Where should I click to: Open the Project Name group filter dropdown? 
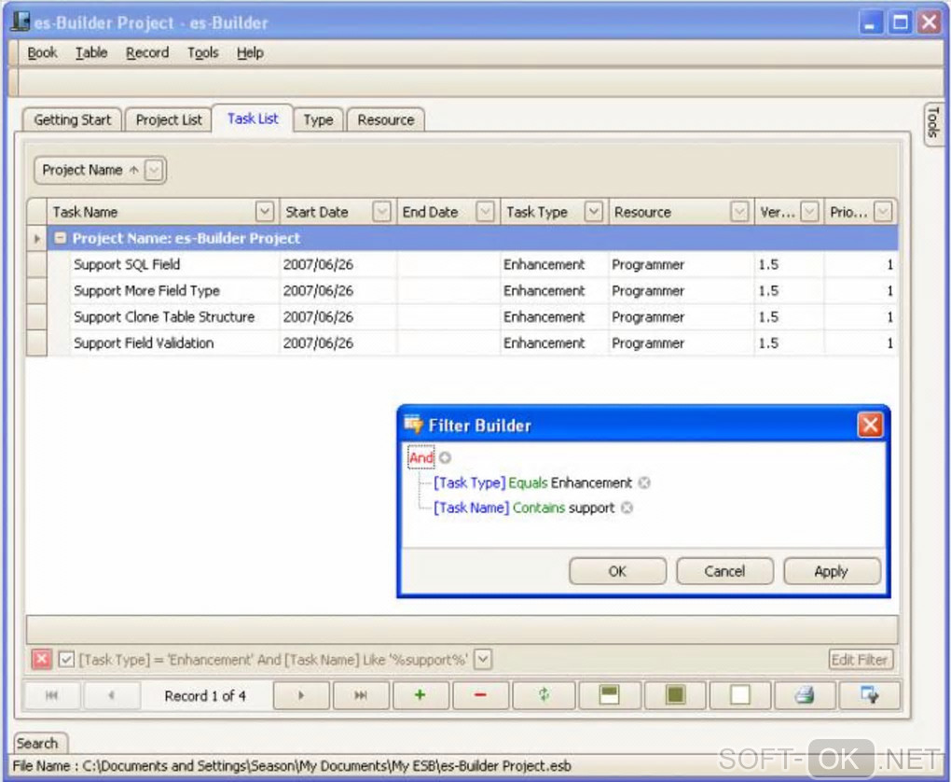154,170
